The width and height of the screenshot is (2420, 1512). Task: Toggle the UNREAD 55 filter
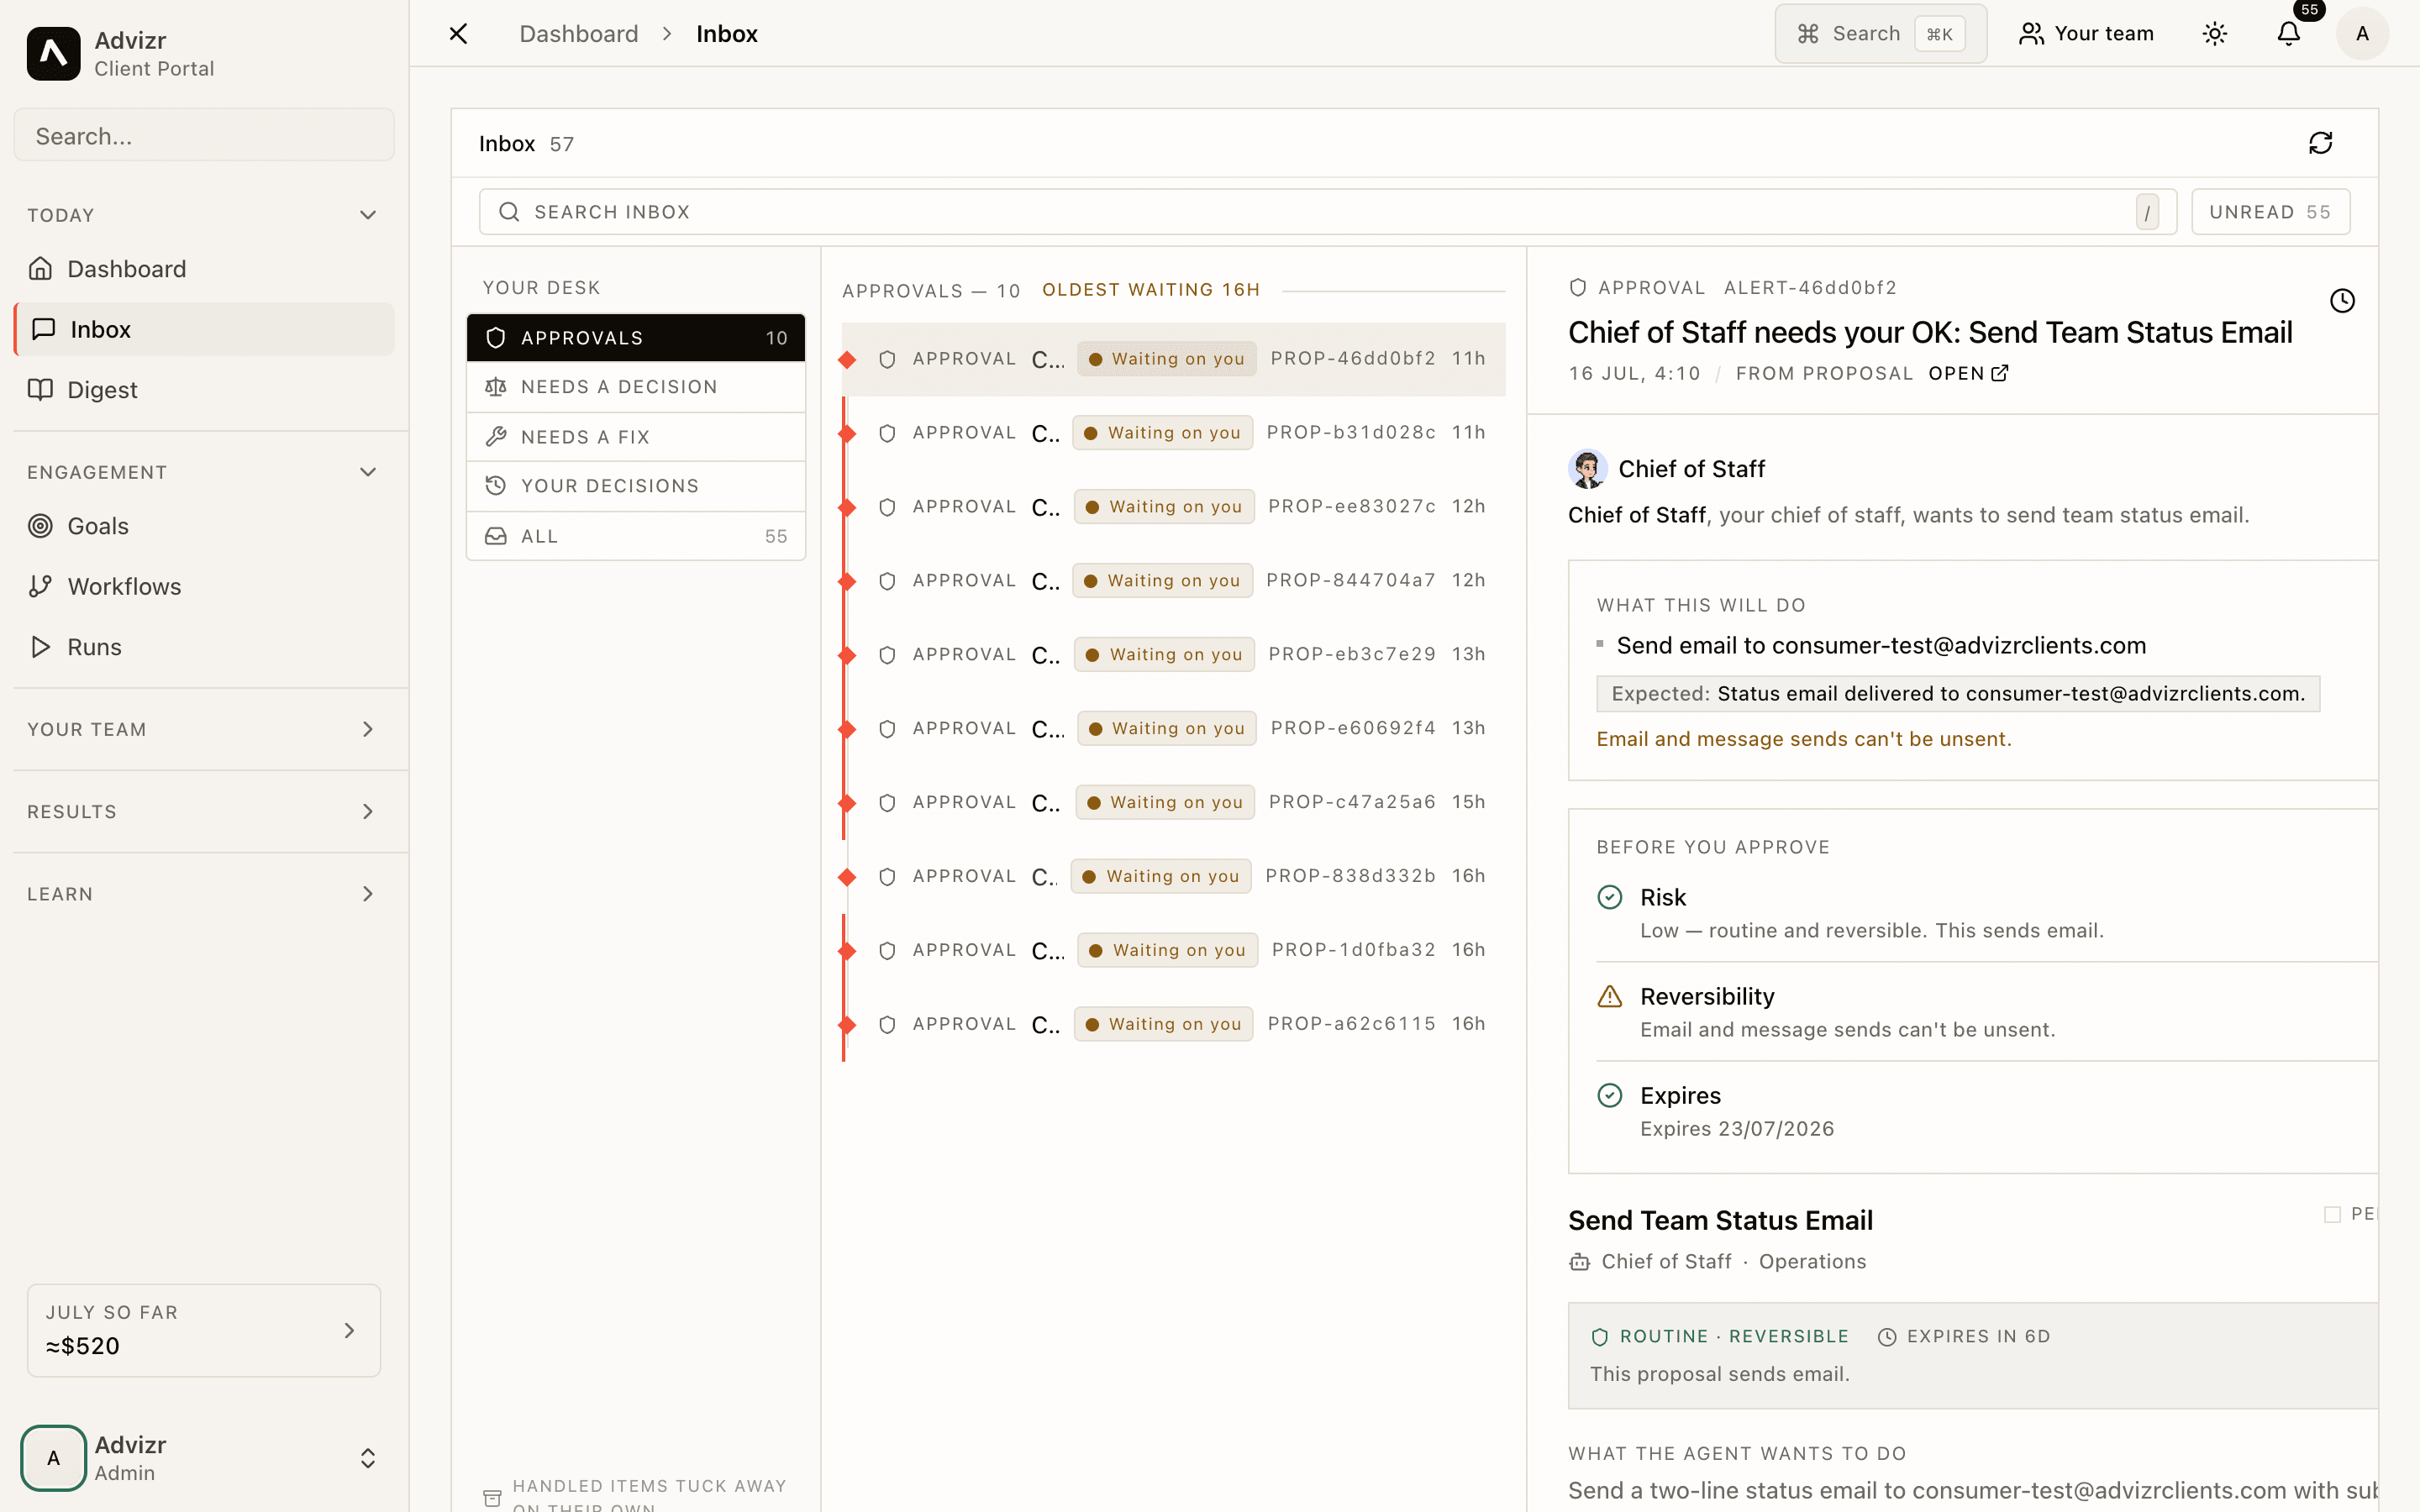2270,212
